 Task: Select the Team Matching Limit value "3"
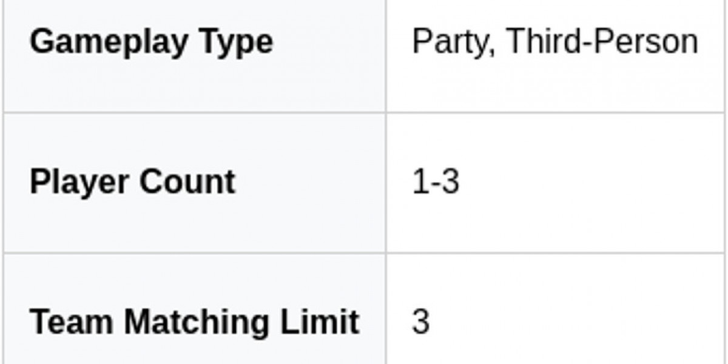420,322
